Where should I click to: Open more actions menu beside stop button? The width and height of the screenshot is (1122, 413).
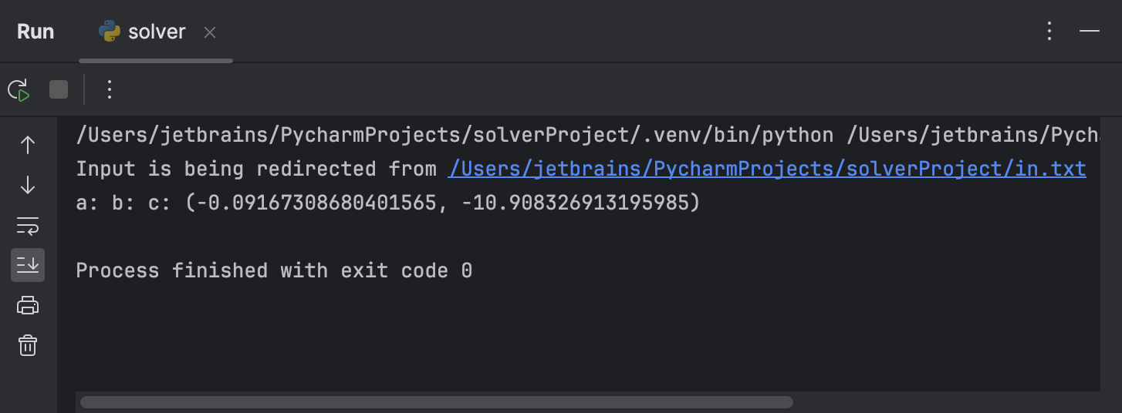(x=109, y=90)
